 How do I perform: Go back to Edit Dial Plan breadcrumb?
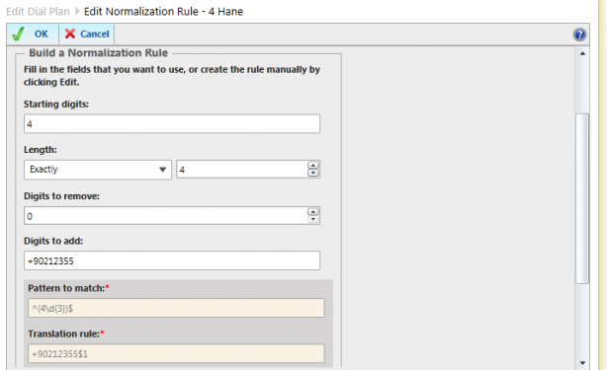point(38,12)
